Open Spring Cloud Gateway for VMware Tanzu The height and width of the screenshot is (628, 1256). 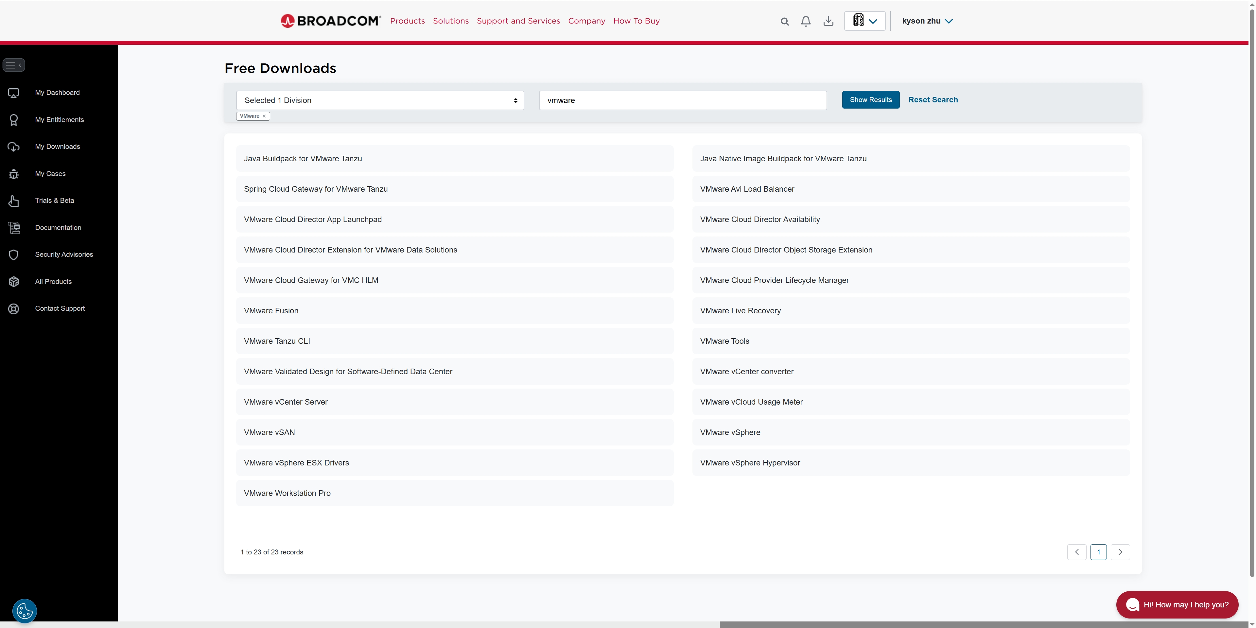pyautogui.click(x=454, y=189)
